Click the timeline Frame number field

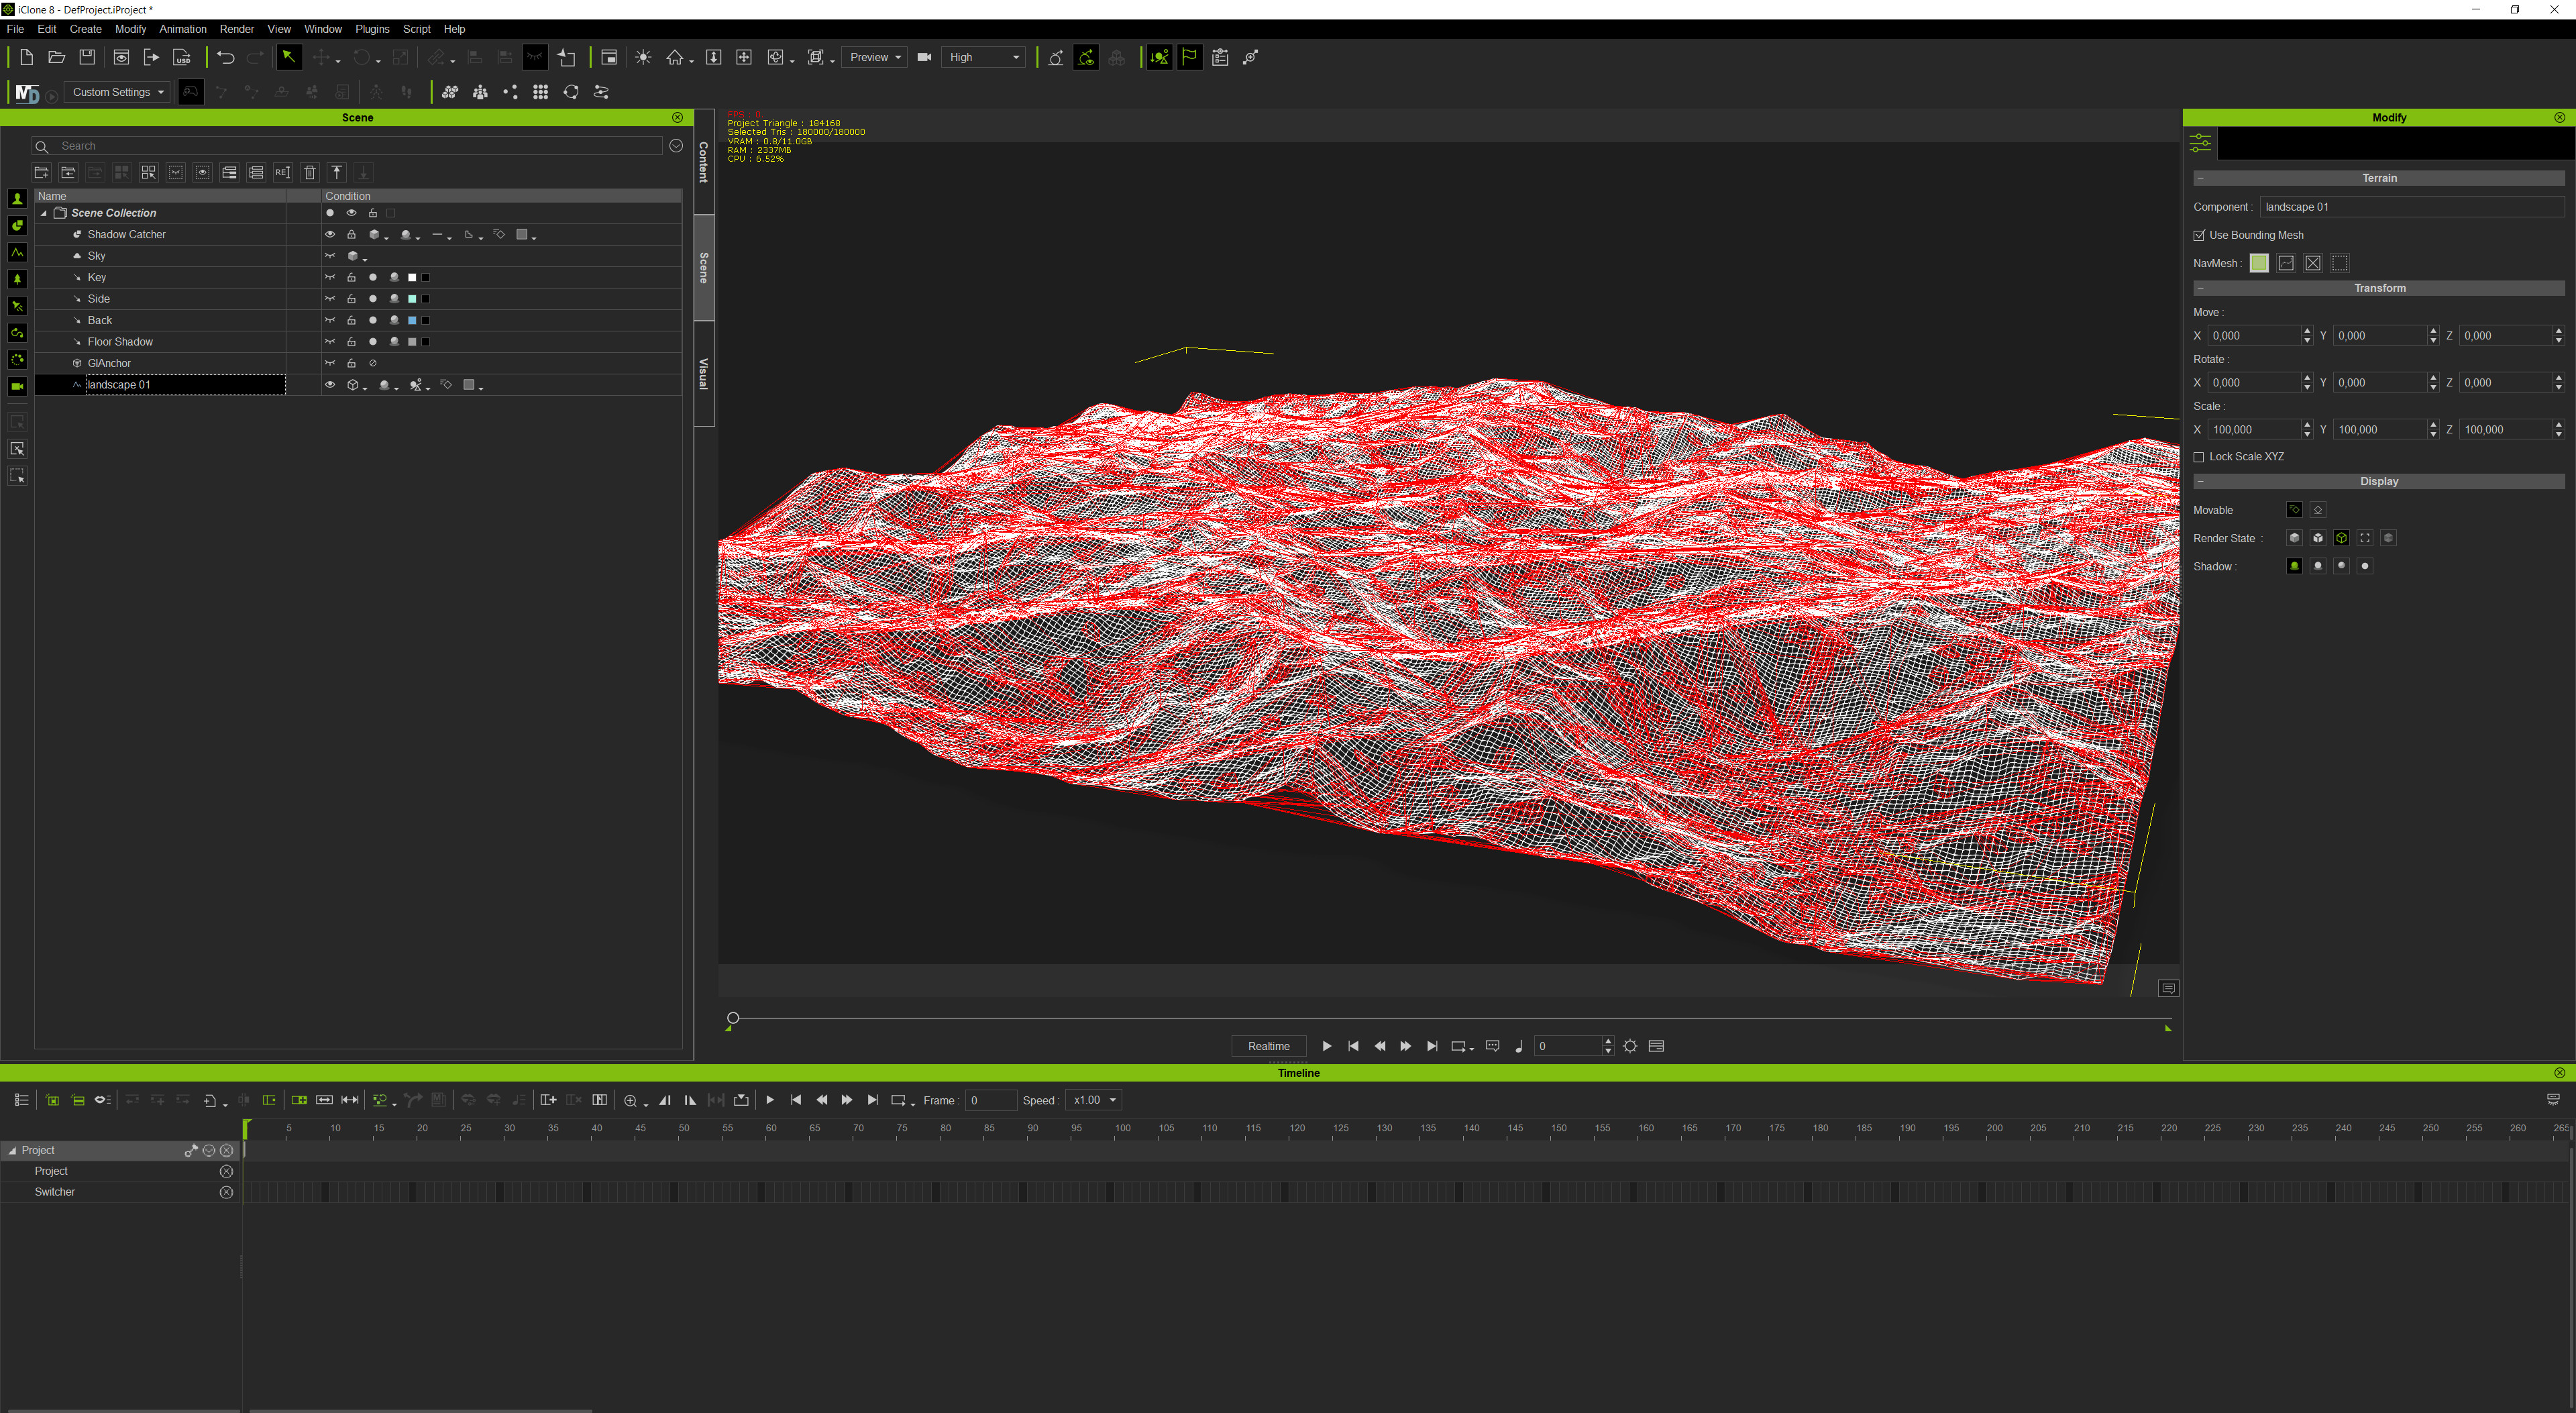tap(991, 1100)
